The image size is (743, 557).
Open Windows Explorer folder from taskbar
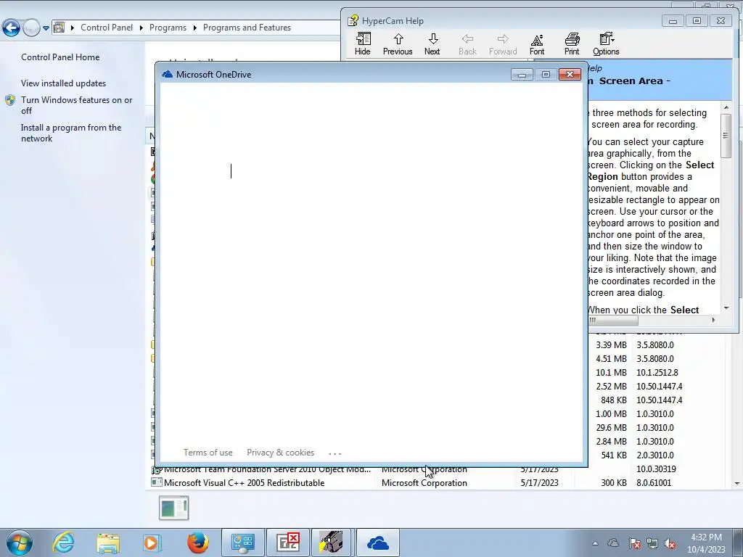tap(108, 542)
